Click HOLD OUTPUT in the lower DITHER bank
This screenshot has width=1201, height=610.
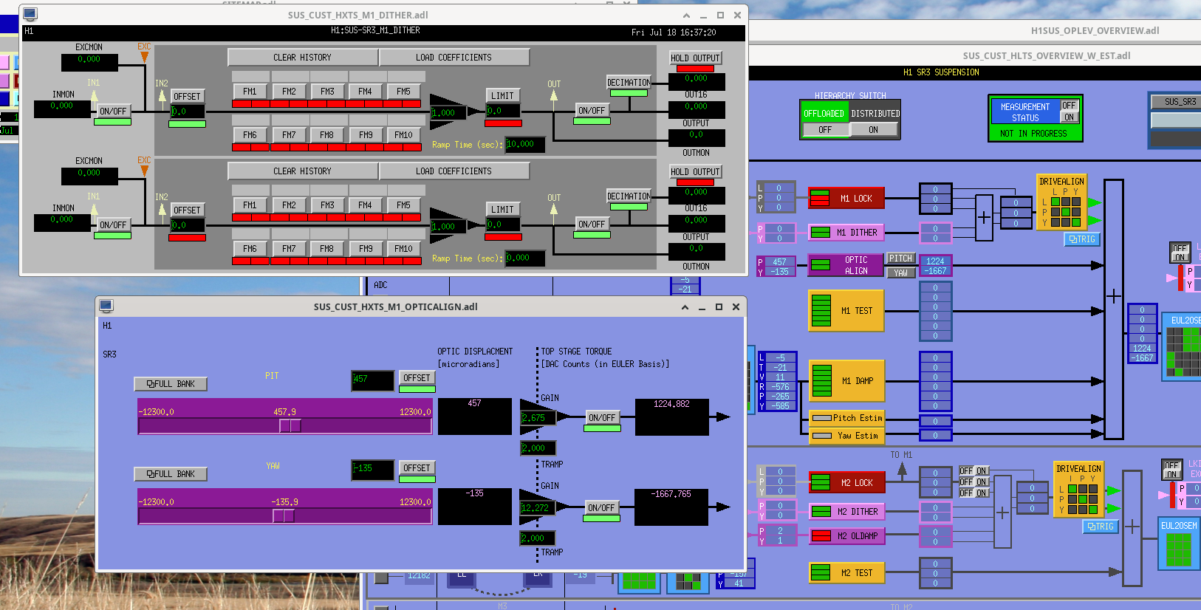click(x=696, y=172)
